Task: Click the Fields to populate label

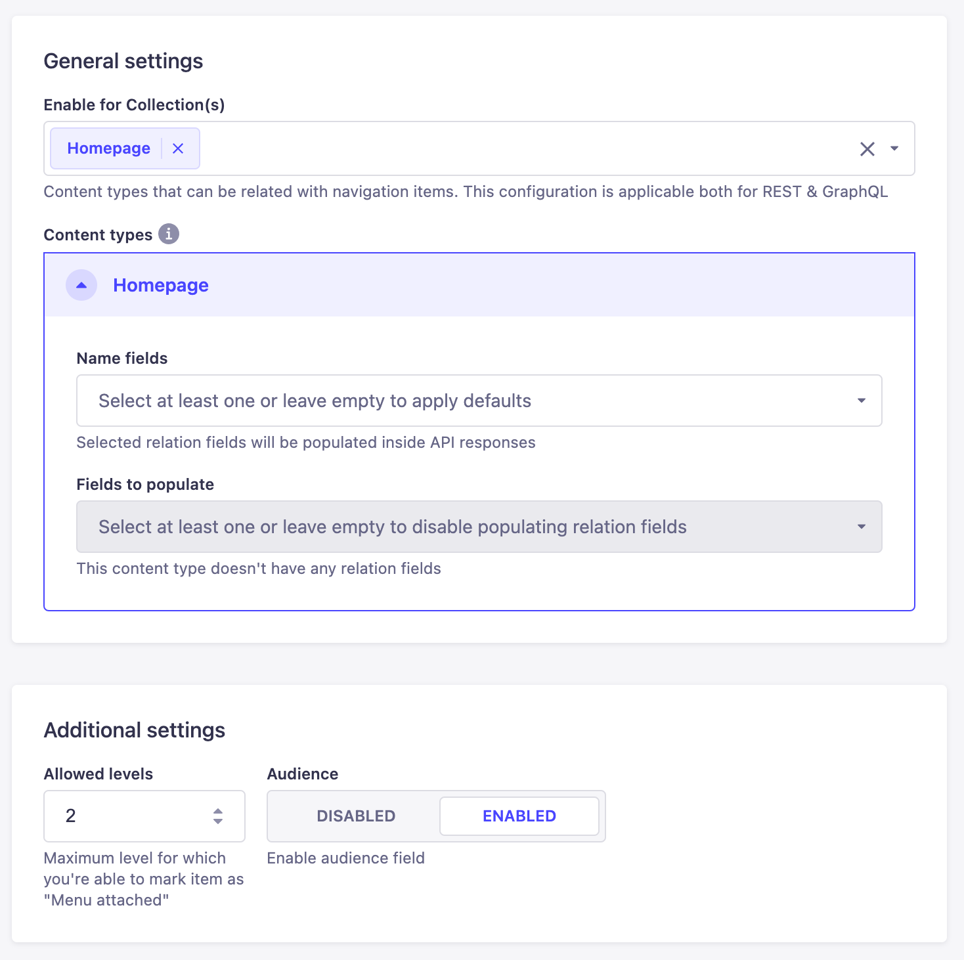Action: click(145, 485)
